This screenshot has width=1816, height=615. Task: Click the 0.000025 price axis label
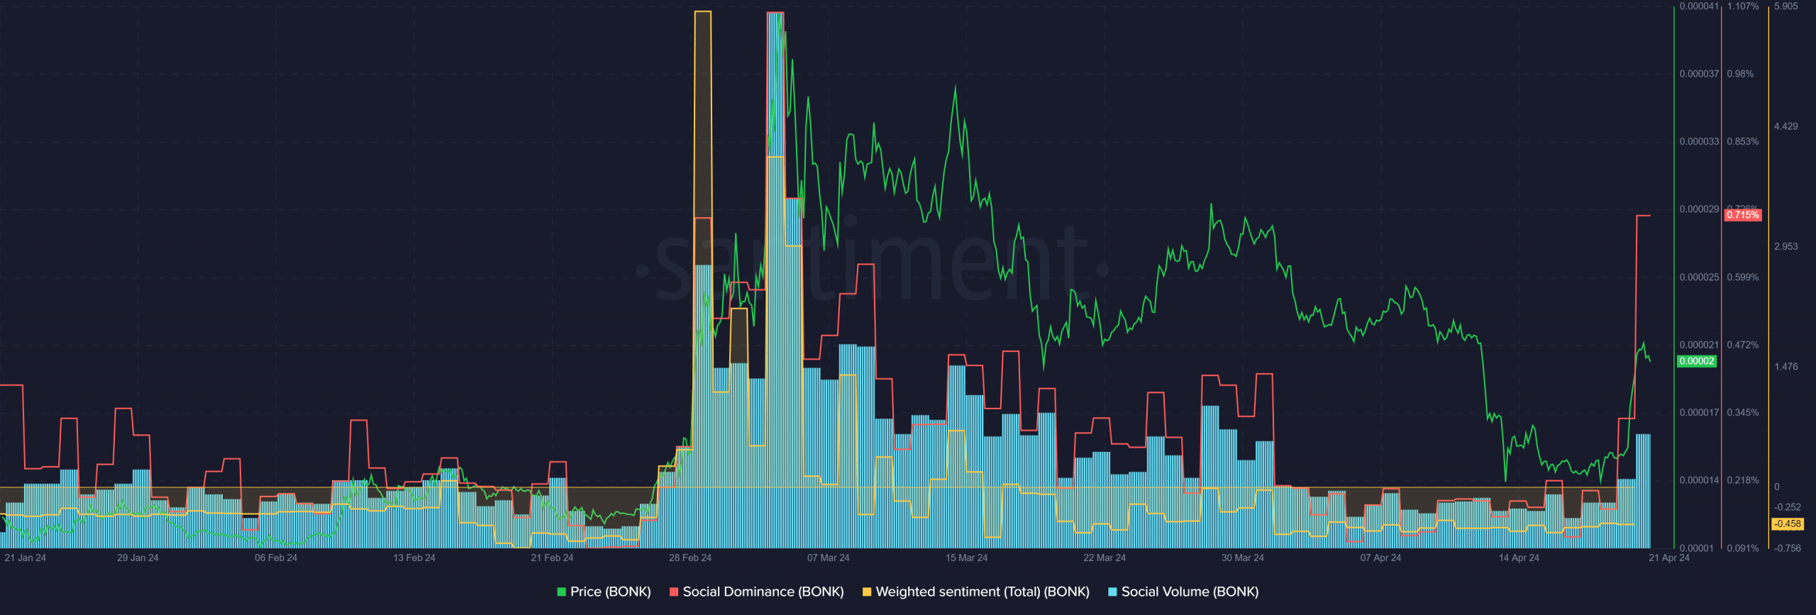pyautogui.click(x=1699, y=277)
